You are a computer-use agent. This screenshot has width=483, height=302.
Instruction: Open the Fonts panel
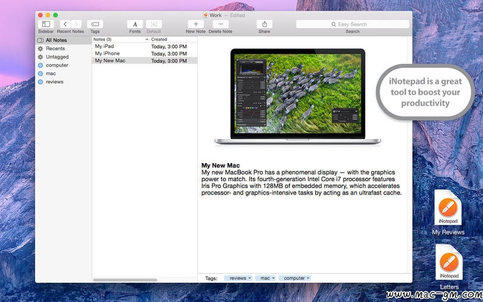[135, 24]
